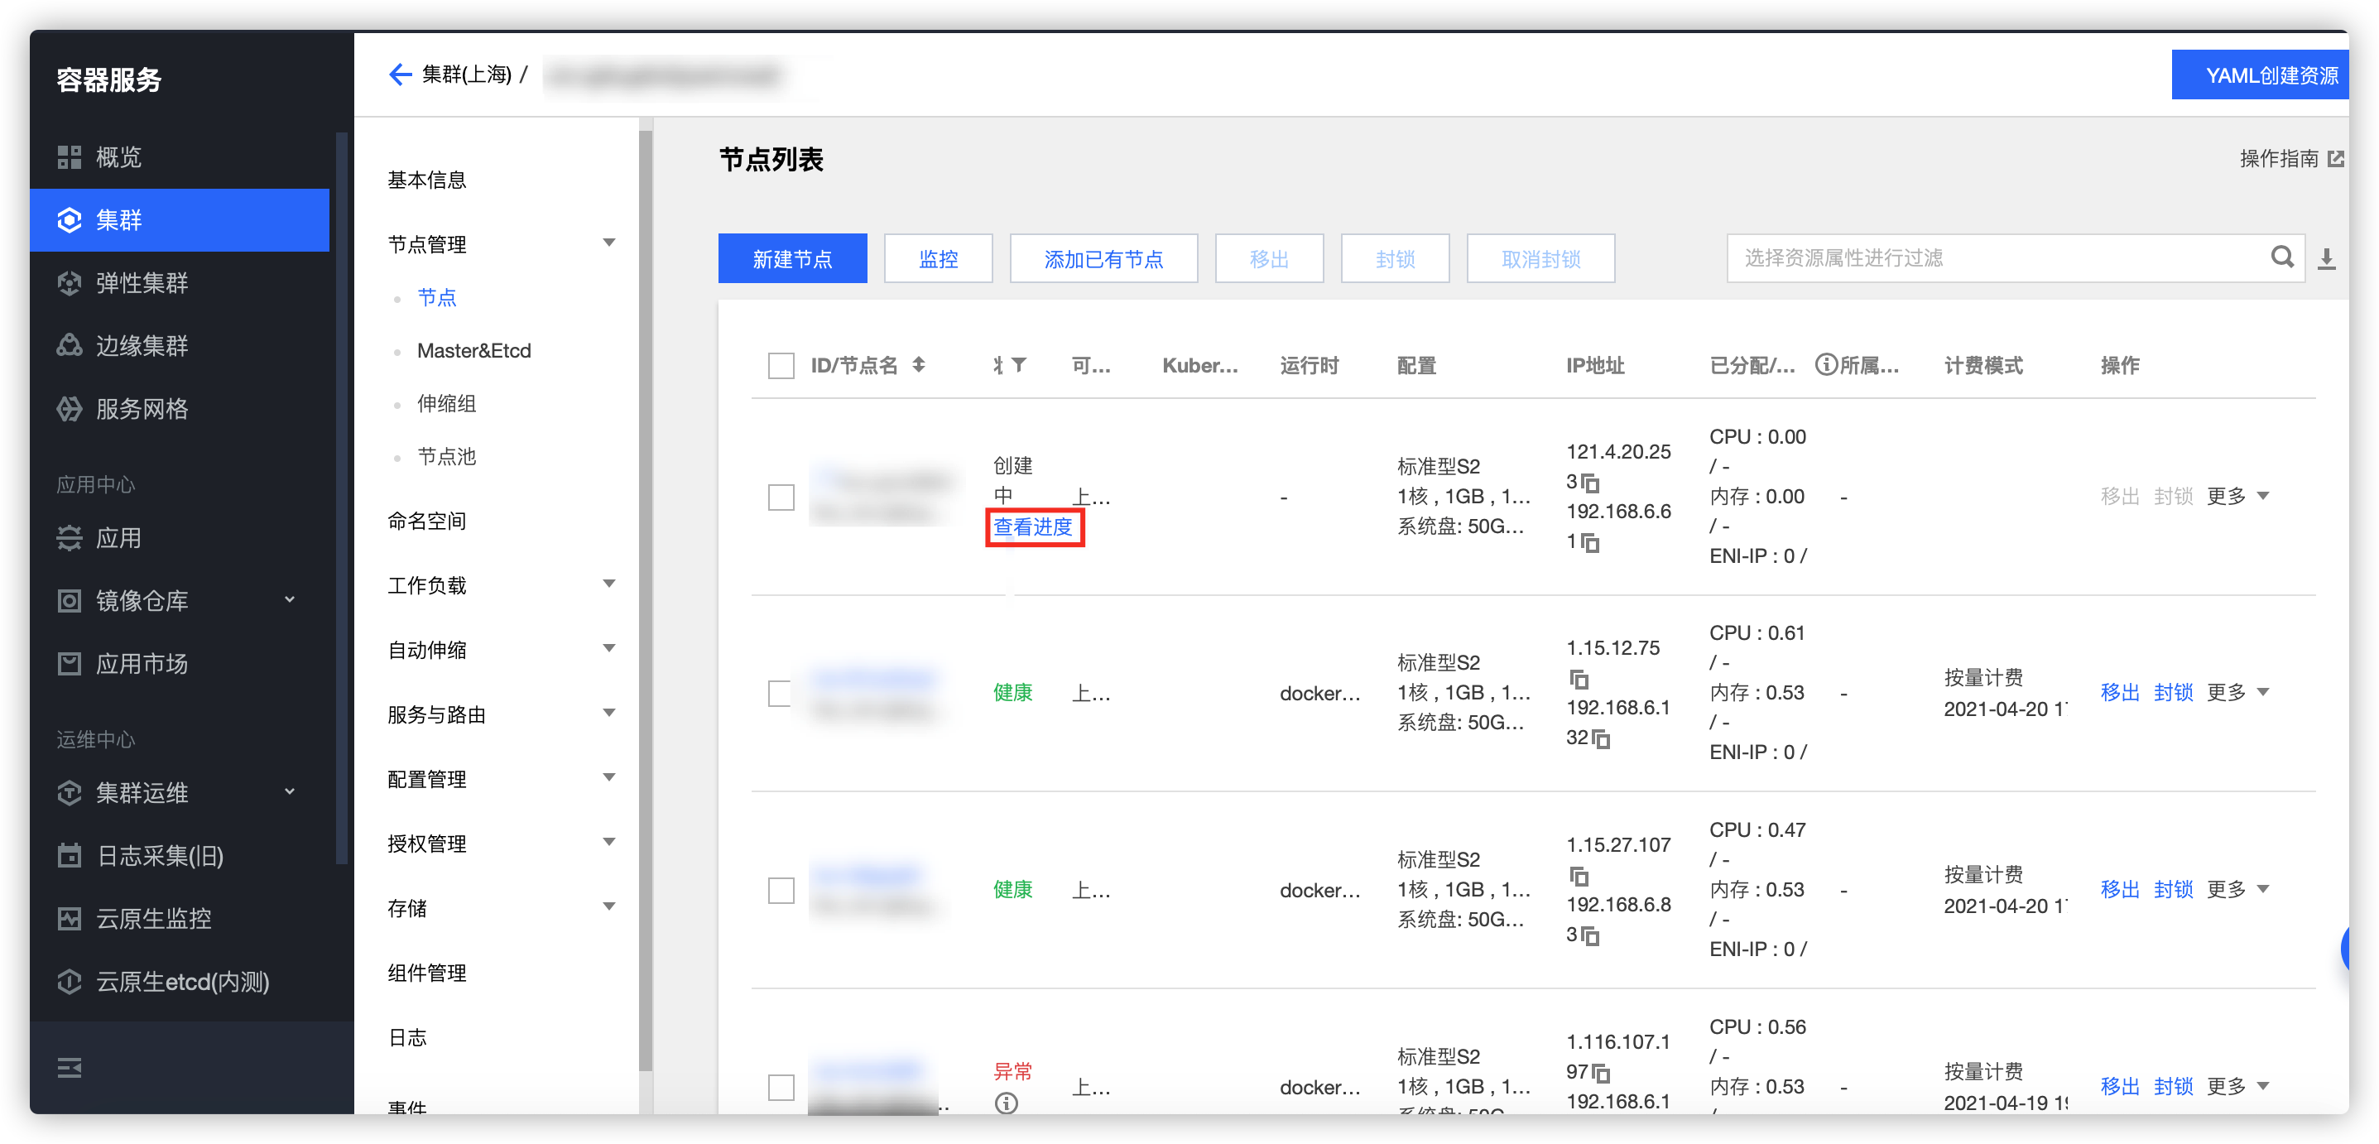Click the status column filter funnel icon

pyautogui.click(x=1019, y=365)
